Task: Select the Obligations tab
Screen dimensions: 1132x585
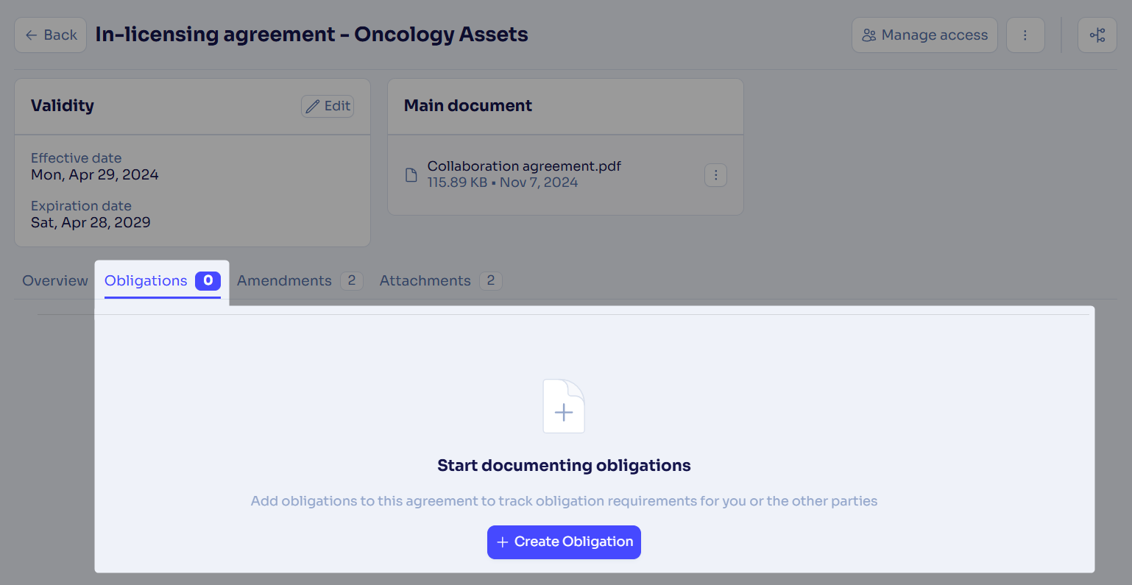Action: [x=163, y=280]
